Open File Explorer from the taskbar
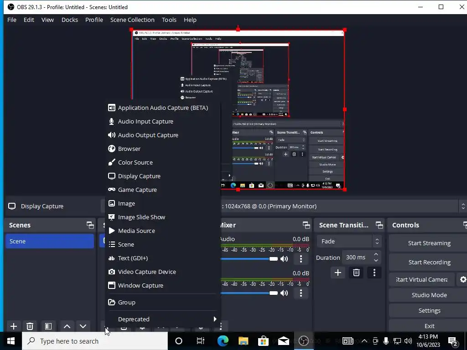Viewport: 467px width, 350px height. pos(243,341)
